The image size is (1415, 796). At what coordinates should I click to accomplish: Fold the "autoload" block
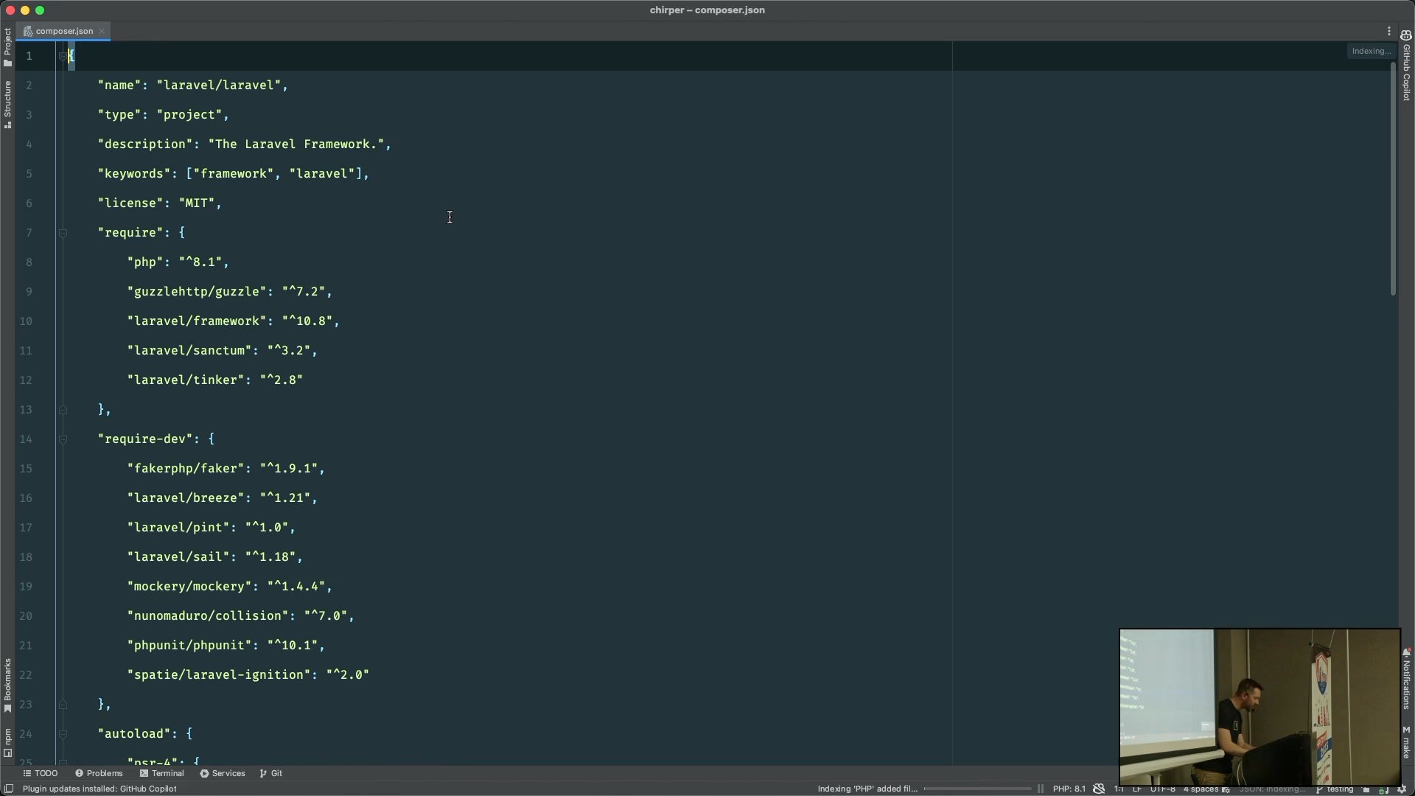click(63, 734)
